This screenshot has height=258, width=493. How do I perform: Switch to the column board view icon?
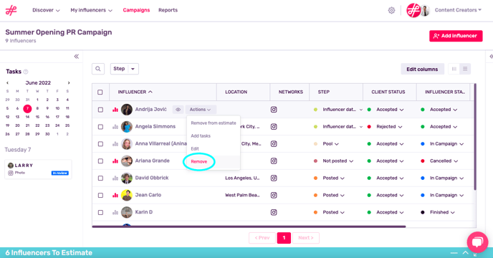[x=454, y=69]
